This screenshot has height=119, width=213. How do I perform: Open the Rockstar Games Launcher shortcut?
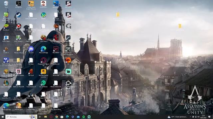[x=44, y=73]
